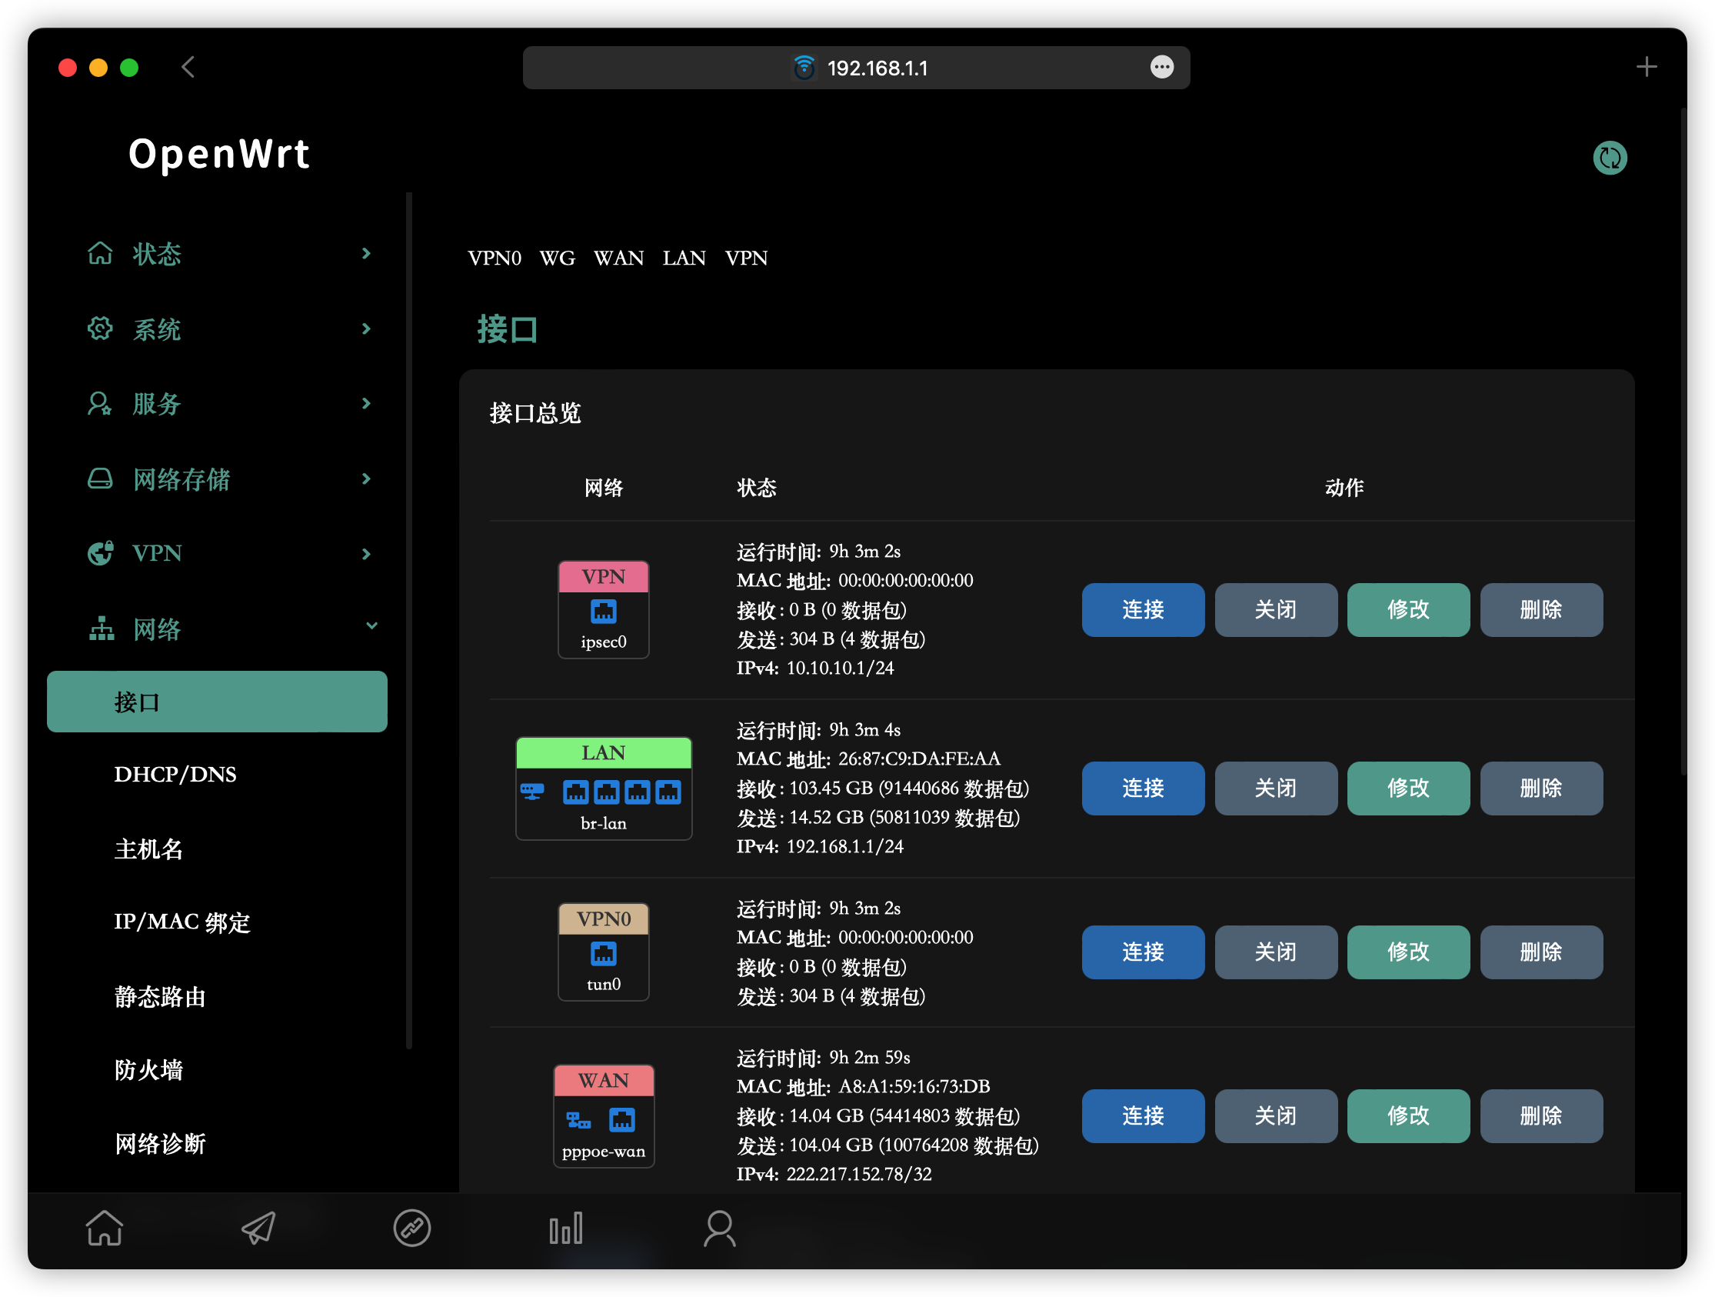Open a new tab with plus icon
1715x1297 pixels.
[x=1646, y=68]
